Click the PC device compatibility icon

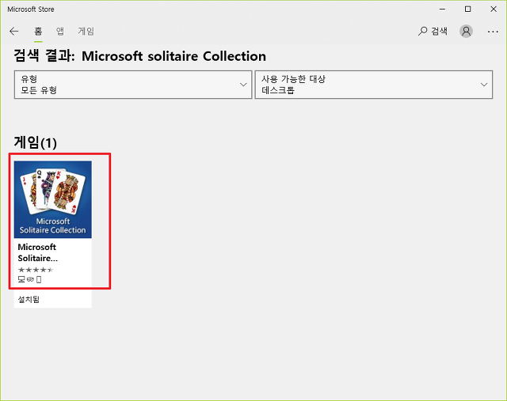pos(21,279)
